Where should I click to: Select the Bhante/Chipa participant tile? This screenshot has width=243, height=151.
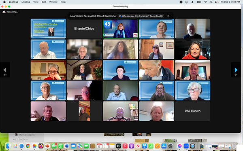click(84, 29)
